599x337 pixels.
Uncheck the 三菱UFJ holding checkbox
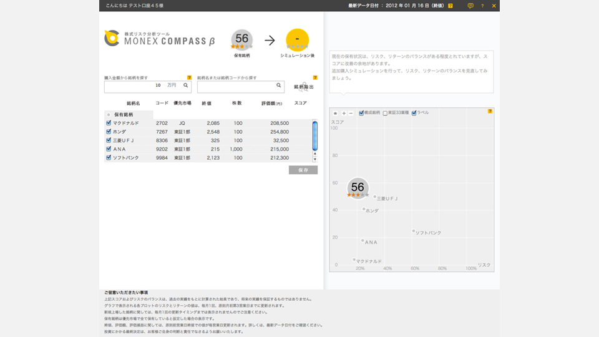[x=109, y=140]
